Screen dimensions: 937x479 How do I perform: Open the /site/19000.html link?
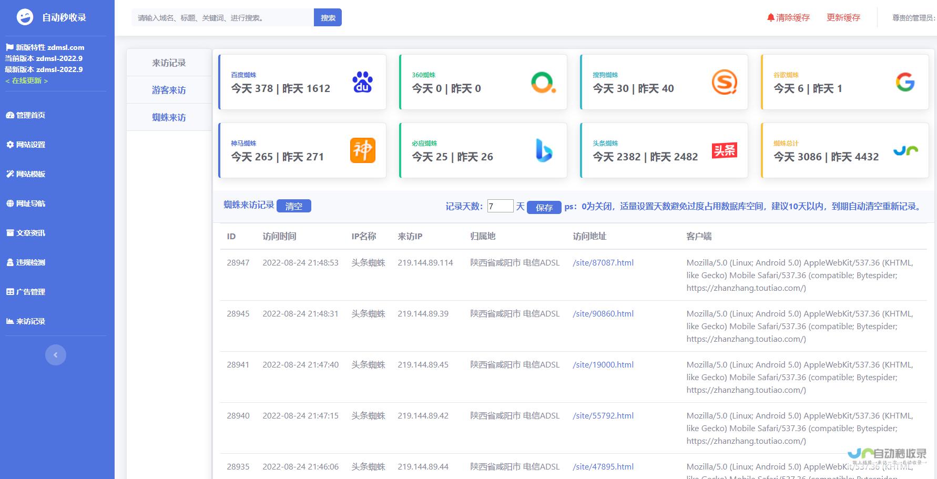tap(603, 364)
